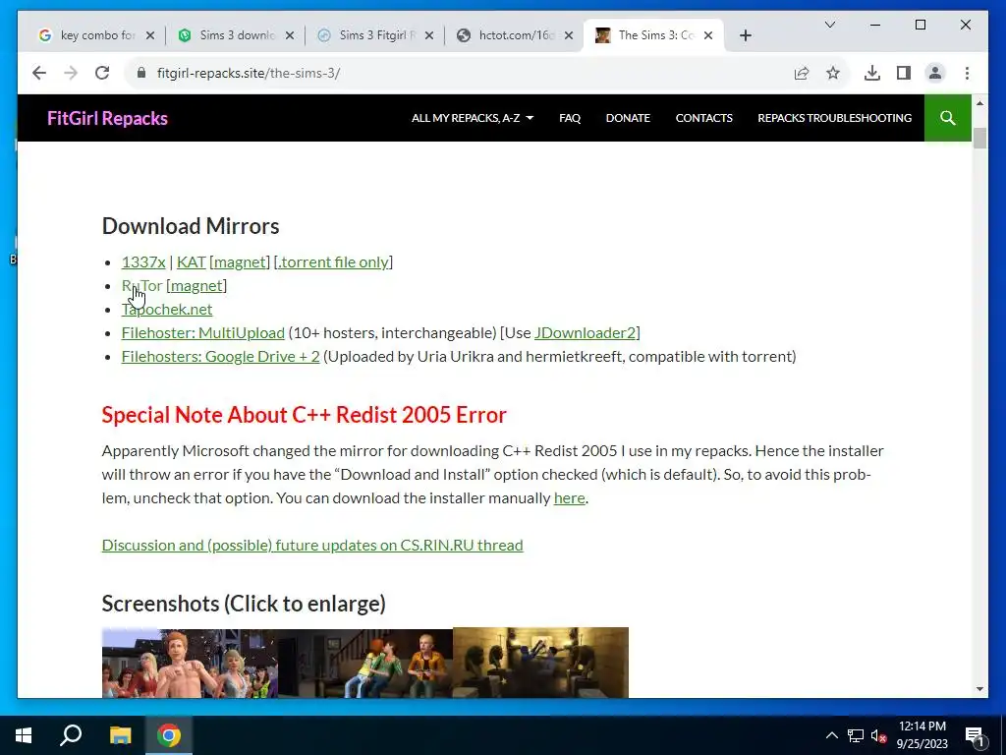Open the KAT mirror link
This screenshot has height=755, width=1006.
pyautogui.click(x=192, y=261)
